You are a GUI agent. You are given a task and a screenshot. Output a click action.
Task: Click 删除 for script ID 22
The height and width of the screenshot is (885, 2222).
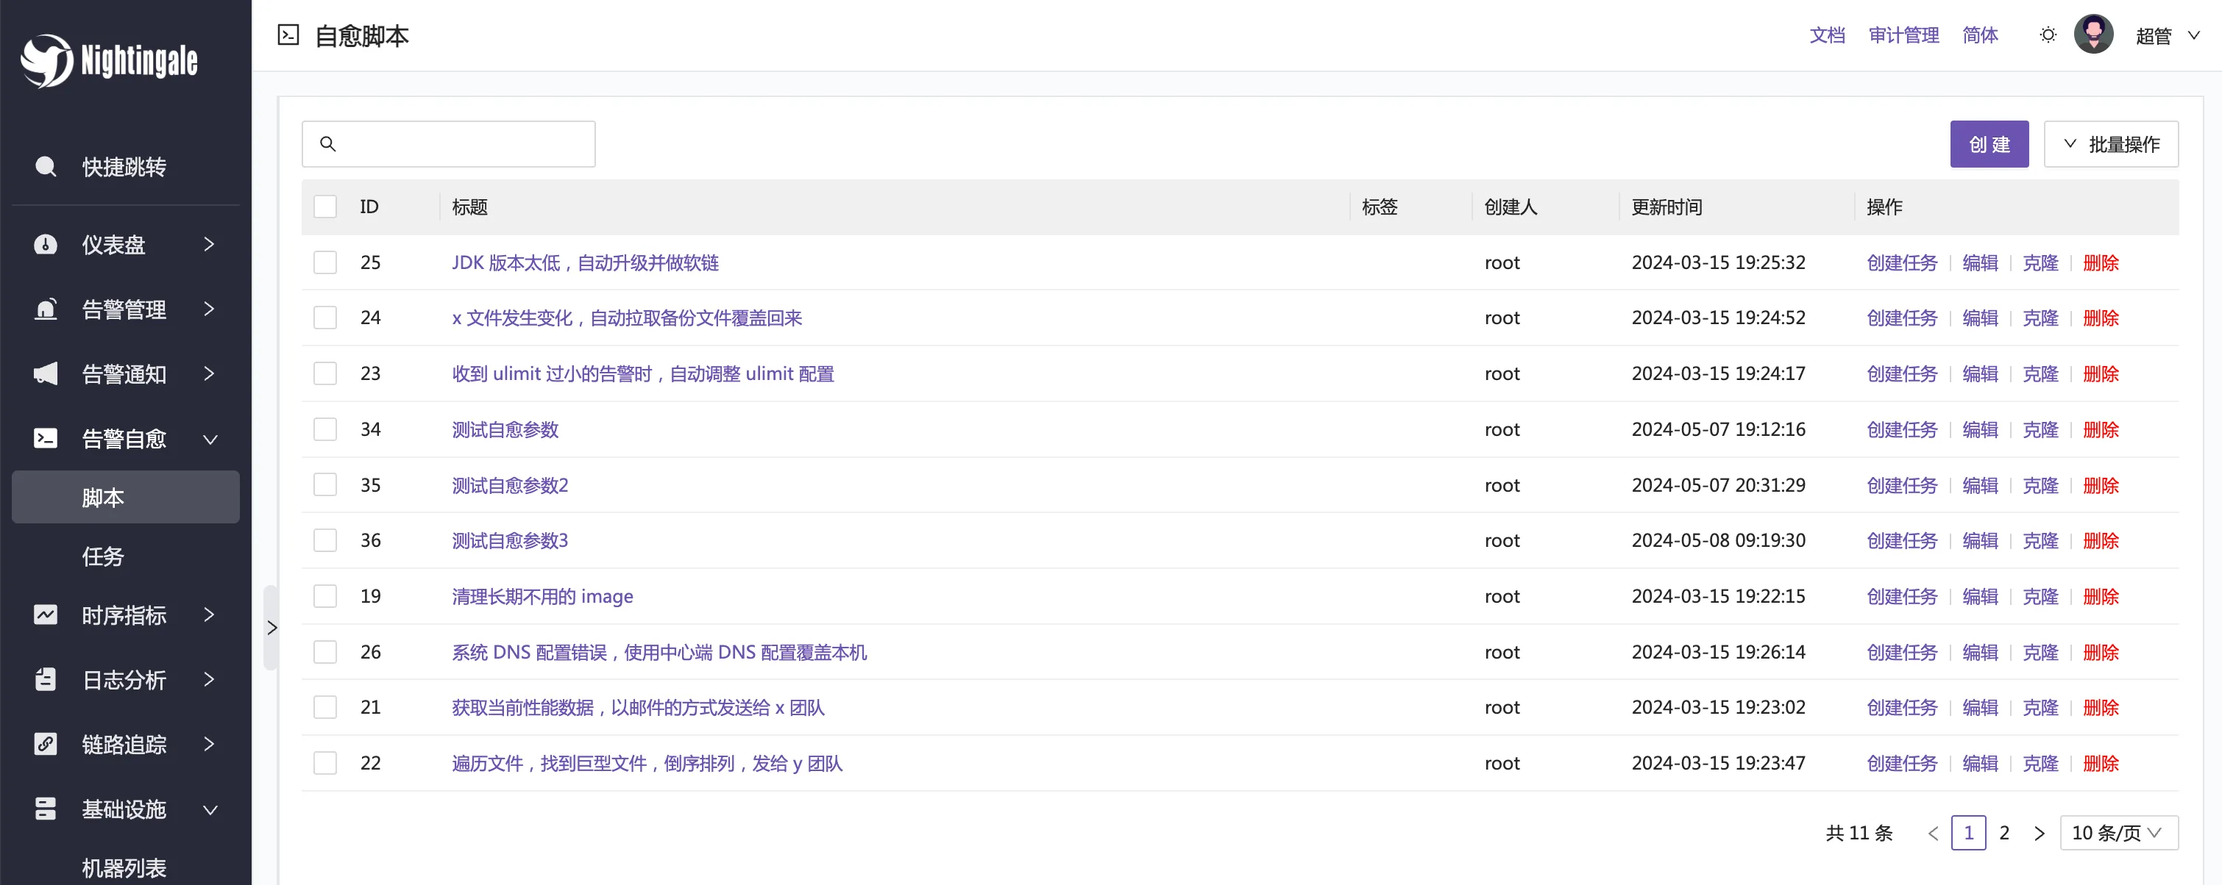pos(2101,764)
